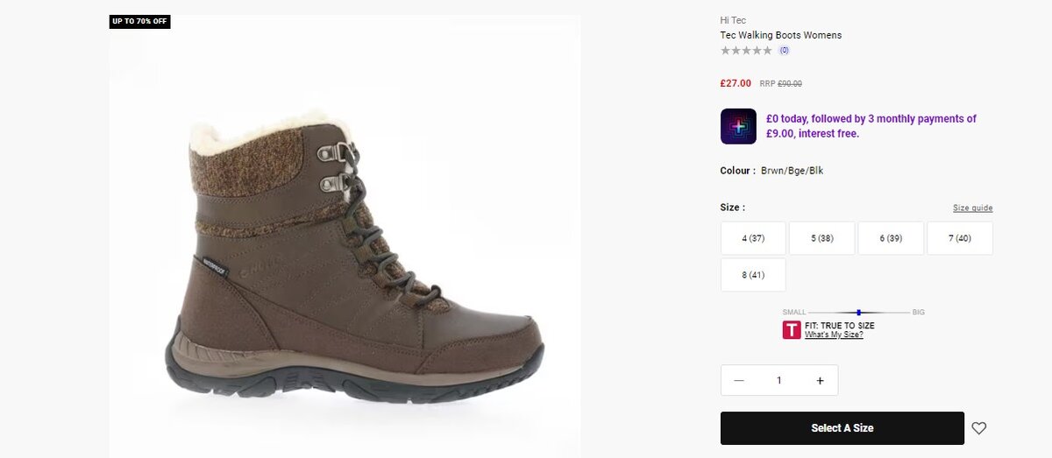Open the Size guide link
Screen dimensions: 1052x458
tap(972, 208)
